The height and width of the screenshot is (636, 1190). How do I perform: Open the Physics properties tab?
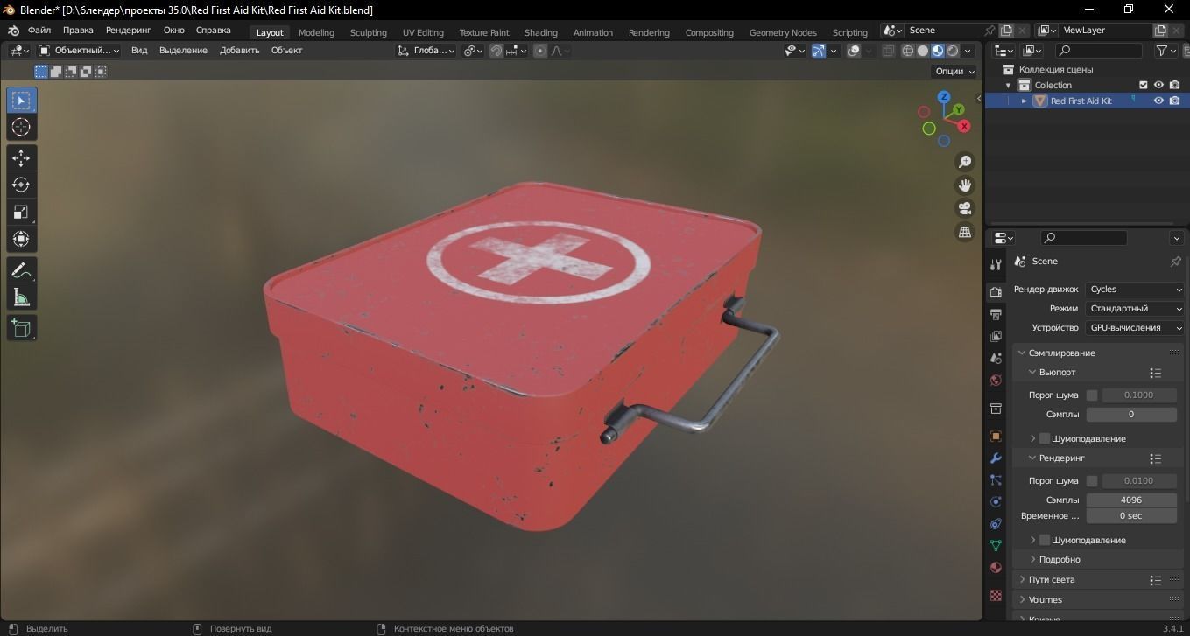click(996, 501)
